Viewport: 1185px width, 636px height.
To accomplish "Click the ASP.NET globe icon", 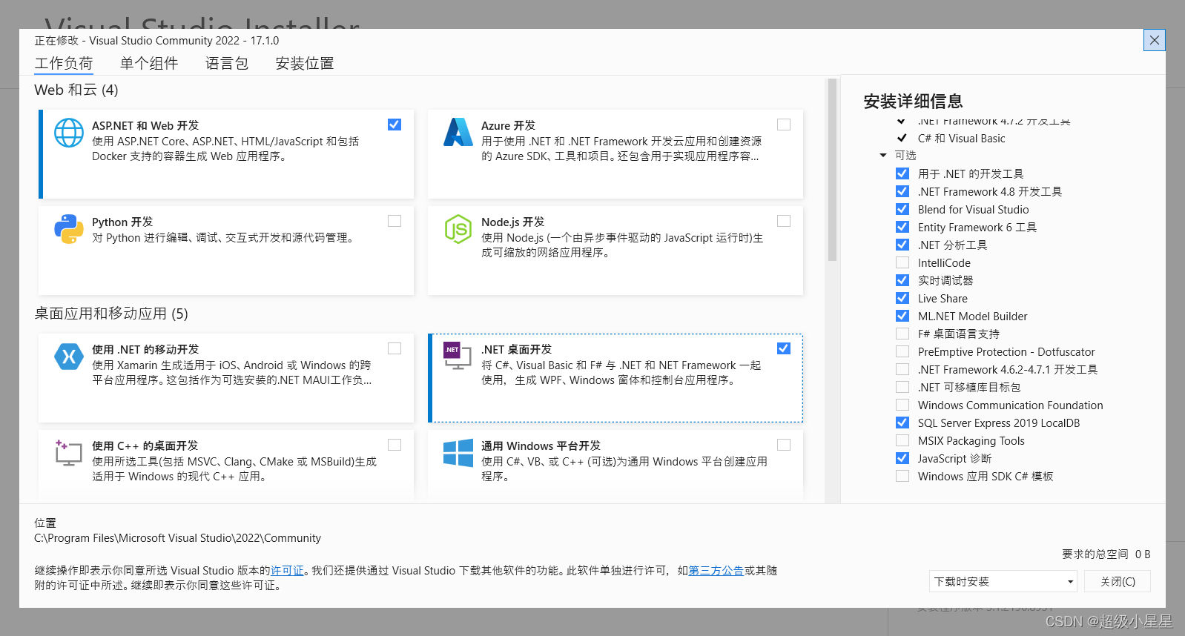I will coord(69,133).
